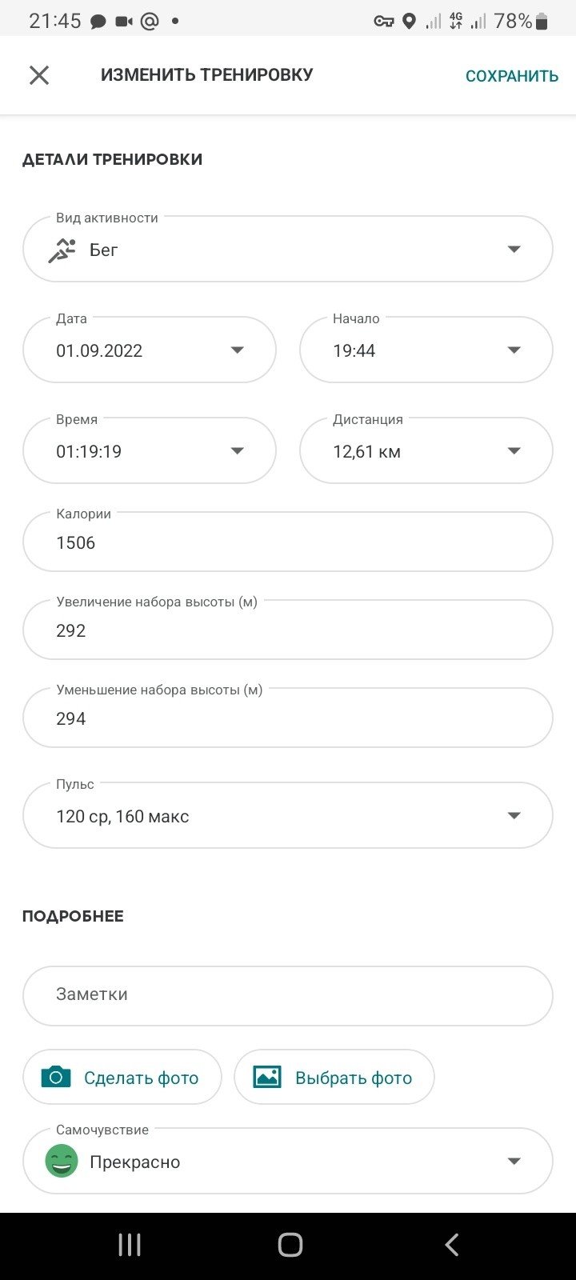Close the edit workout screen with X
Screen dimensions: 576x1280
click(39, 75)
